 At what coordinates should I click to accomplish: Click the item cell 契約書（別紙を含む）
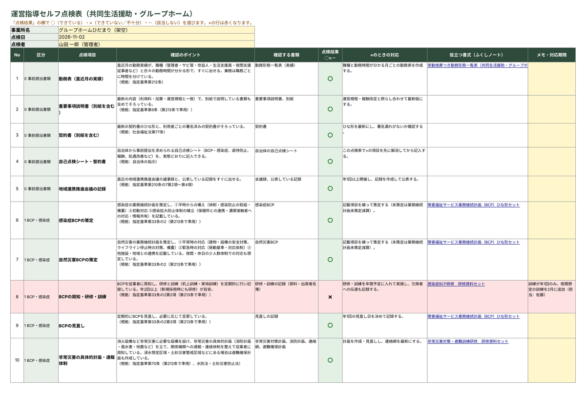(x=87, y=135)
